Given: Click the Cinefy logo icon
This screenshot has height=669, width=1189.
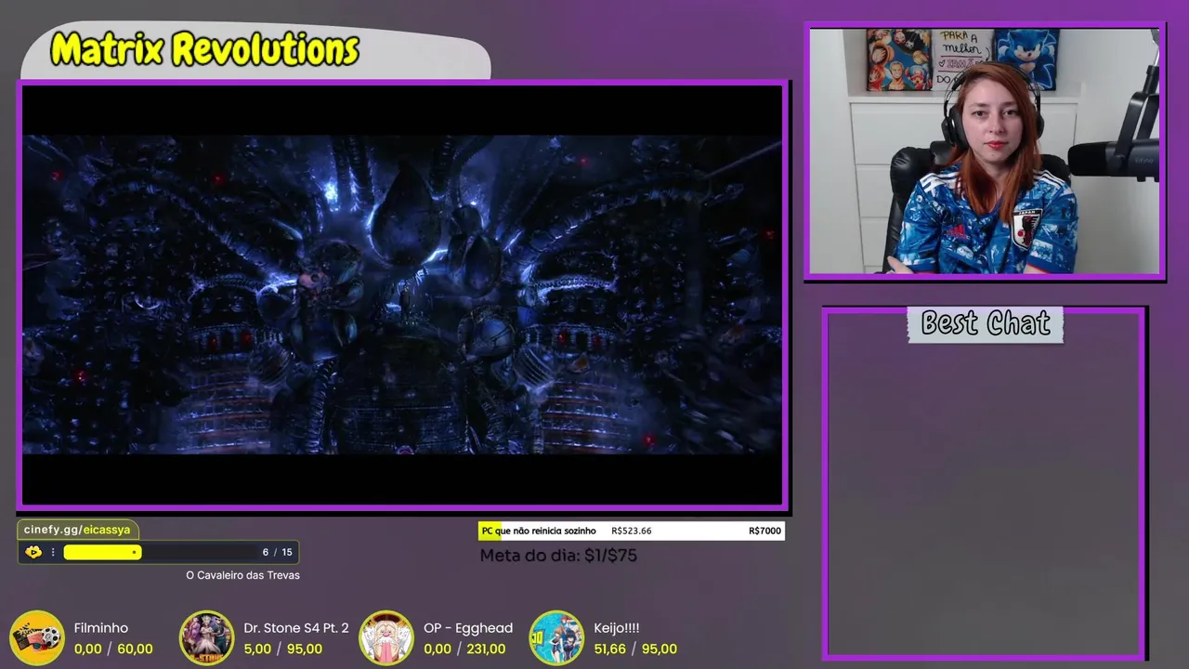Looking at the screenshot, I should click(x=33, y=552).
